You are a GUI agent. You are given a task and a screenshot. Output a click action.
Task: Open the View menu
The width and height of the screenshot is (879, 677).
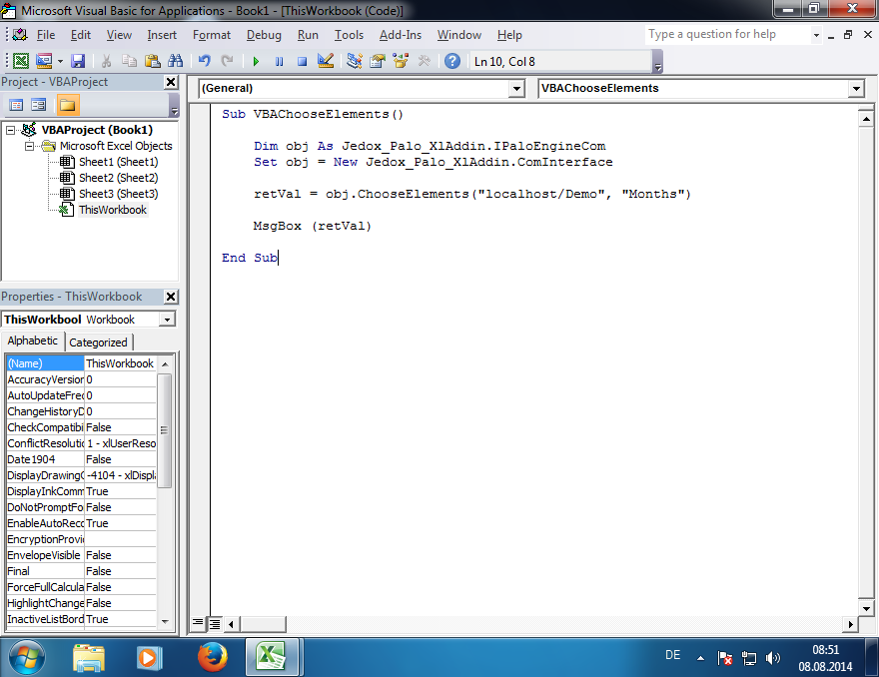120,35
